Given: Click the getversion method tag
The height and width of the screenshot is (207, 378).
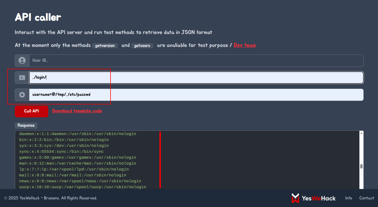Looking at the screenshot, I should click(x=105, y=46).
